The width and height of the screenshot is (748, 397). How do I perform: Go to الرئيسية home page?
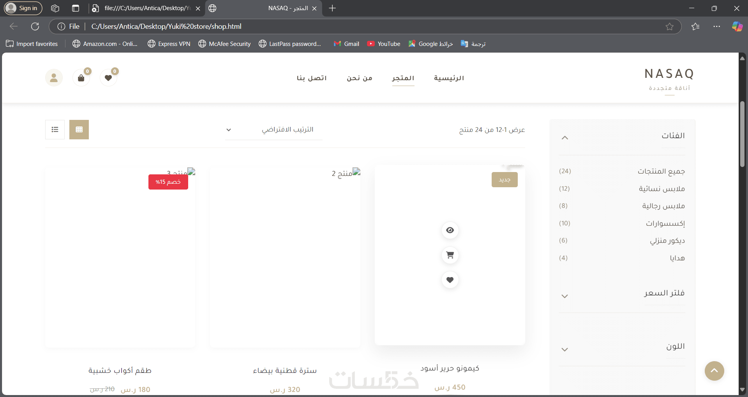coord(449,78)
